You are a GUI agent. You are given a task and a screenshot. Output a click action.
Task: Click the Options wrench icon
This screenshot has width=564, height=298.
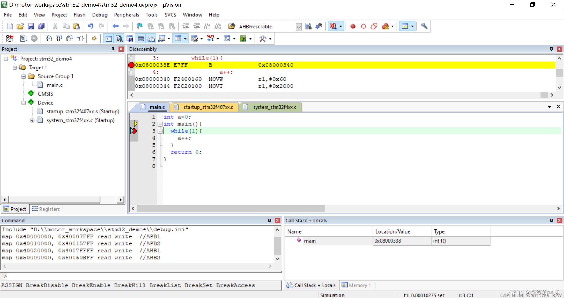point(424,26)
